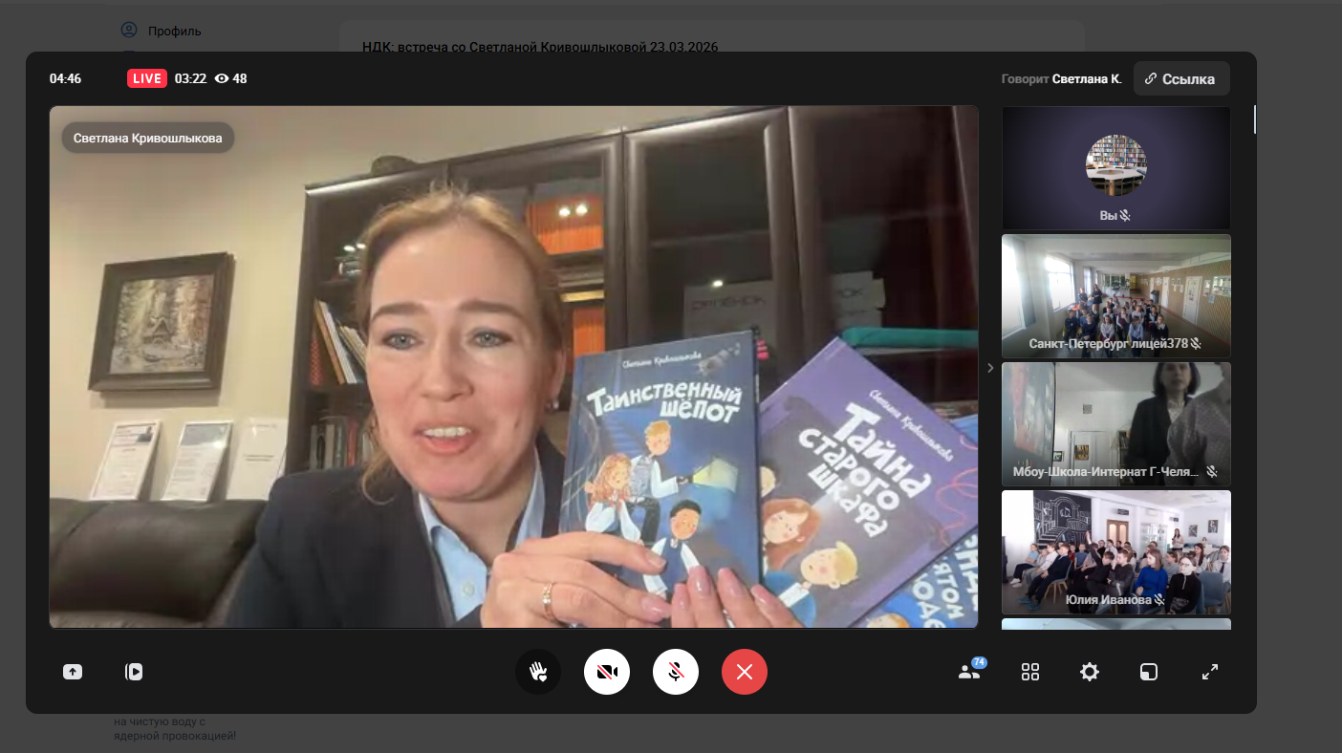Select the Санкт-Петербург лицей378 video tile
The image size is (1342, 753).
pyautogui.click(x=1115, y=296)
